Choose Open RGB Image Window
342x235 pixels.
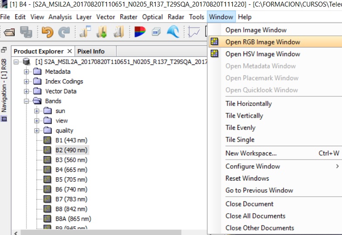[x=275, y=42]
